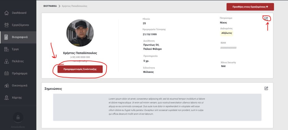Select the phone number under the name

80,57
